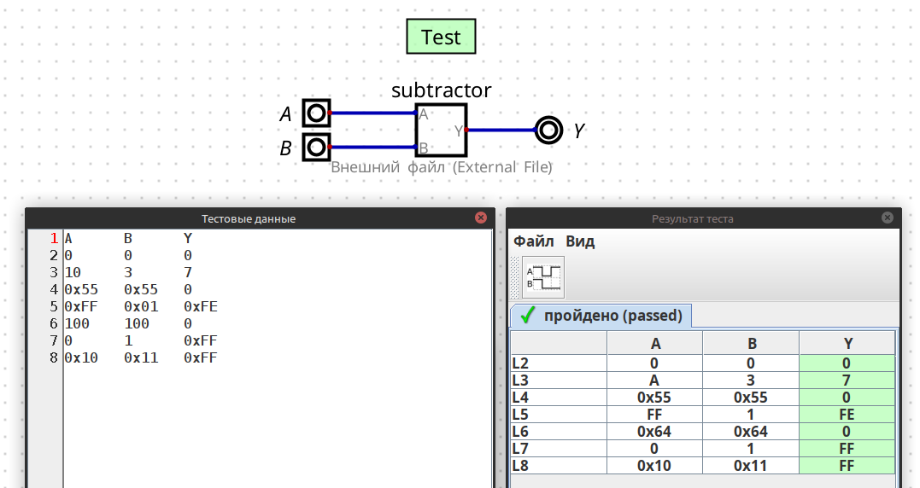Click 0xFE in test data line 5
Viewport: 920px width, 488px height.
tap(201, 306)
